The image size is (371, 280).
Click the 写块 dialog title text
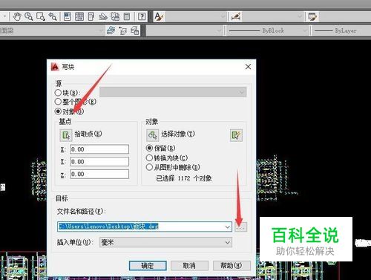pos(68,67)
